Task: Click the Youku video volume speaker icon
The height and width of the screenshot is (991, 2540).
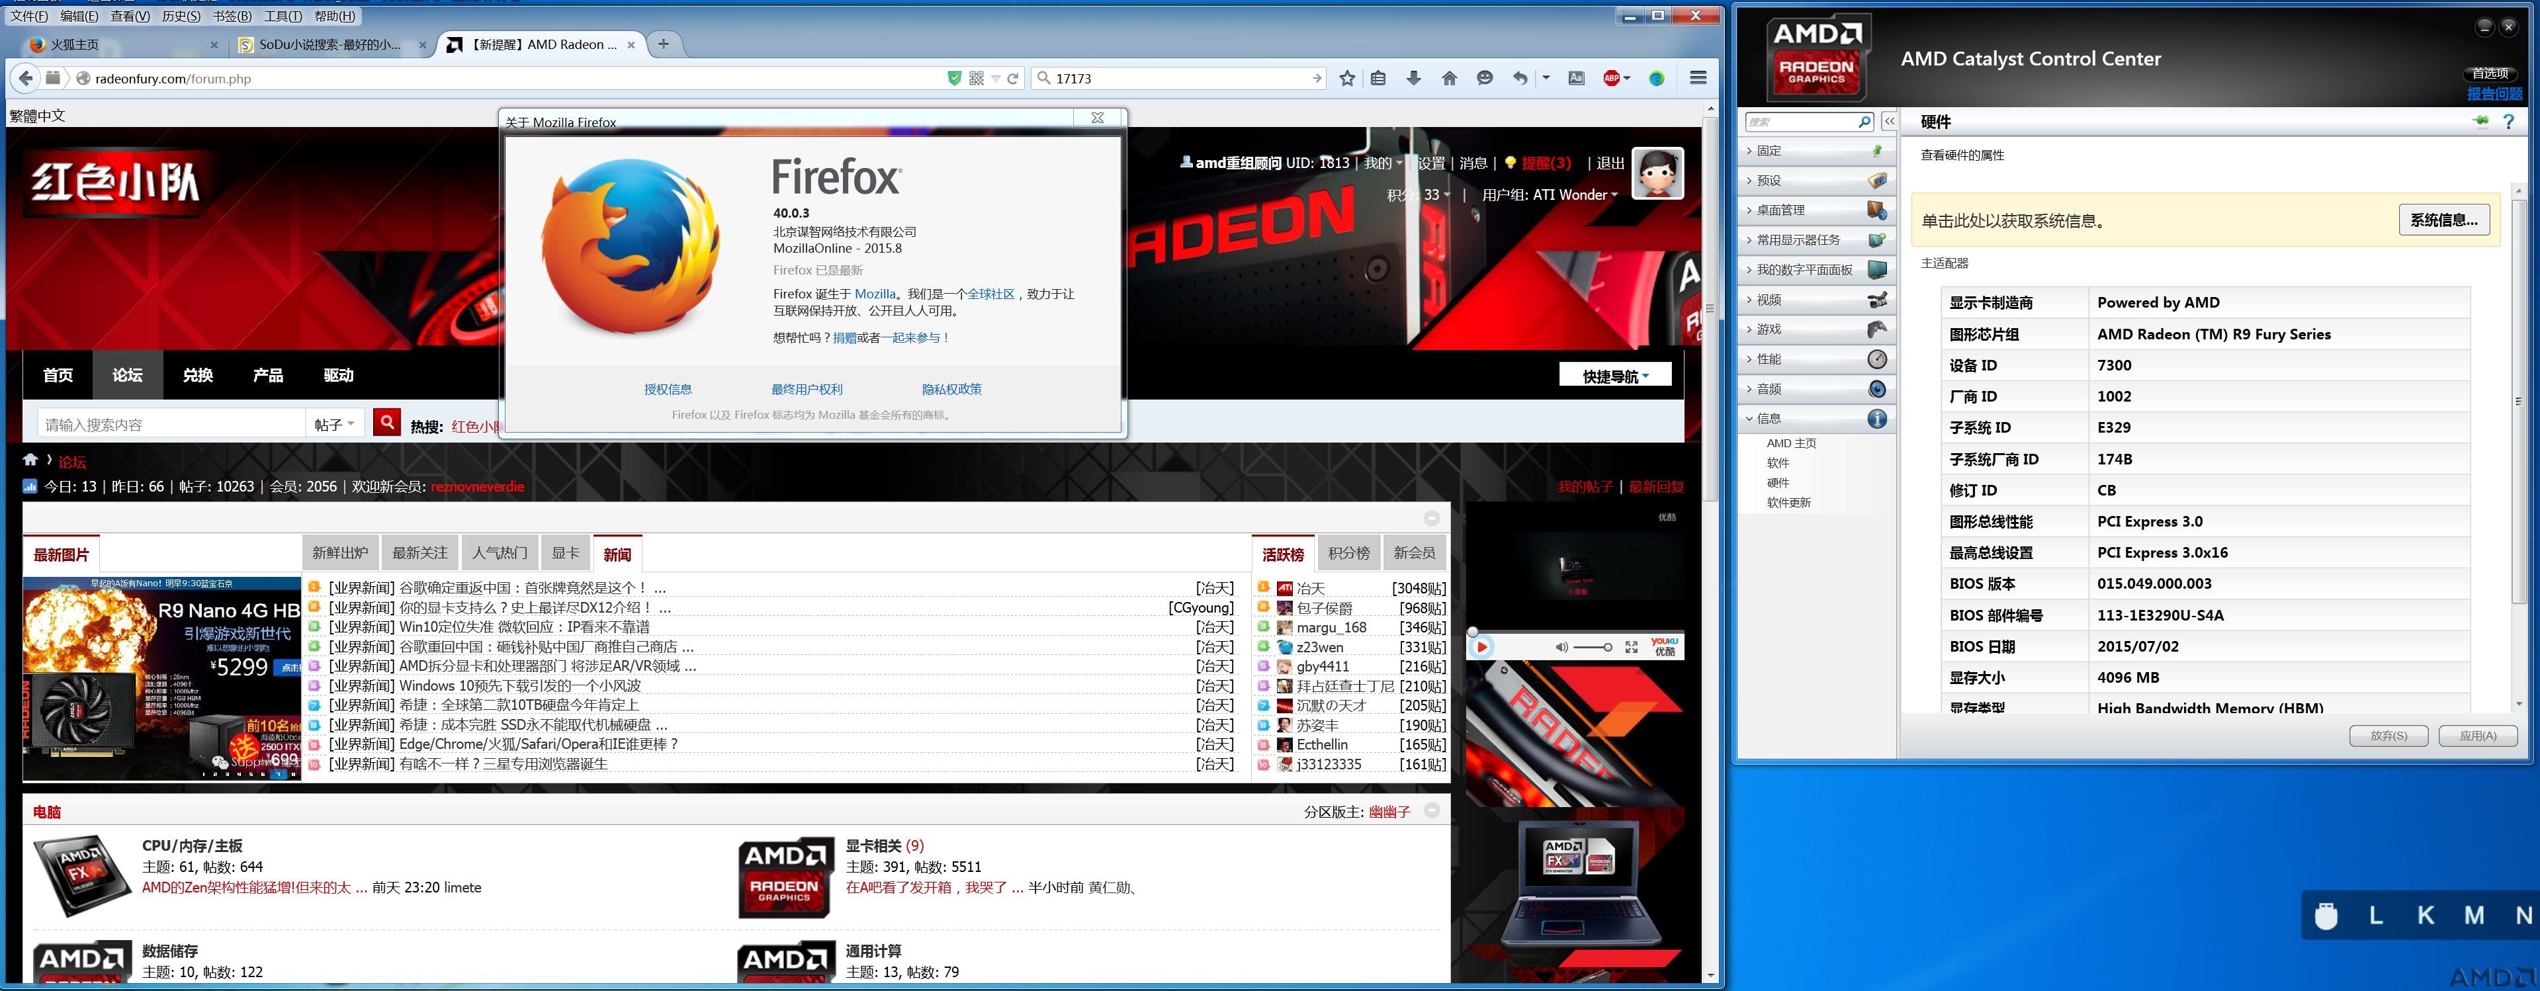Action: [1561, 647]
